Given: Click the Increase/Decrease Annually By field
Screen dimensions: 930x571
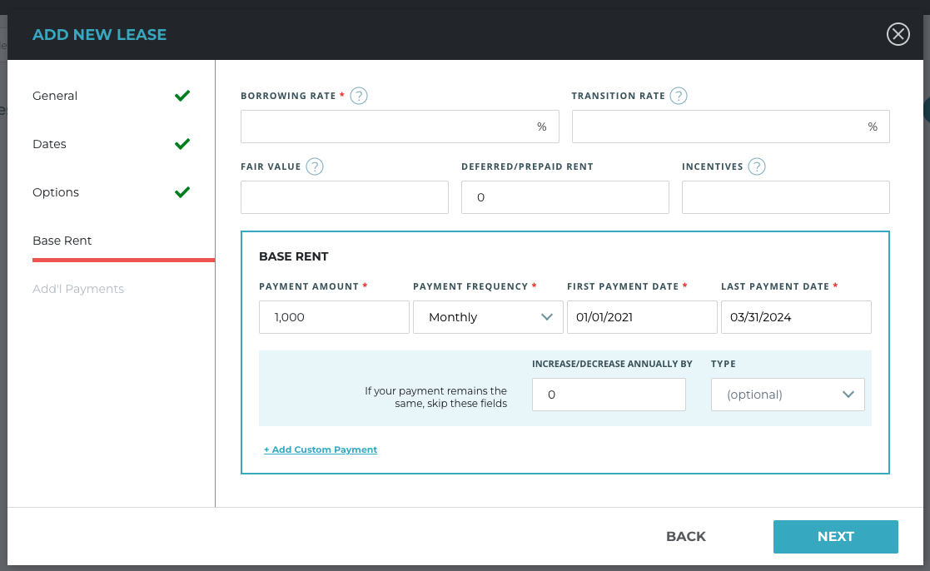Looking at the screenshot, I should point(608,395).
